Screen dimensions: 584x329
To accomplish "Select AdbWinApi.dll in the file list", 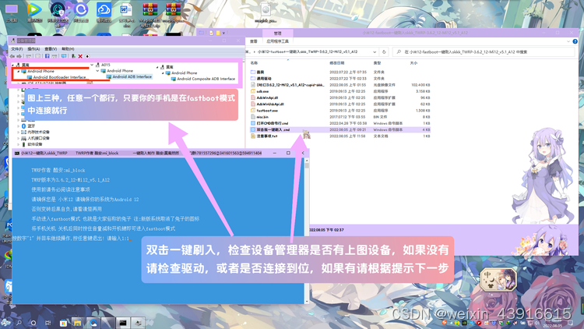I will tap(341, 97).
